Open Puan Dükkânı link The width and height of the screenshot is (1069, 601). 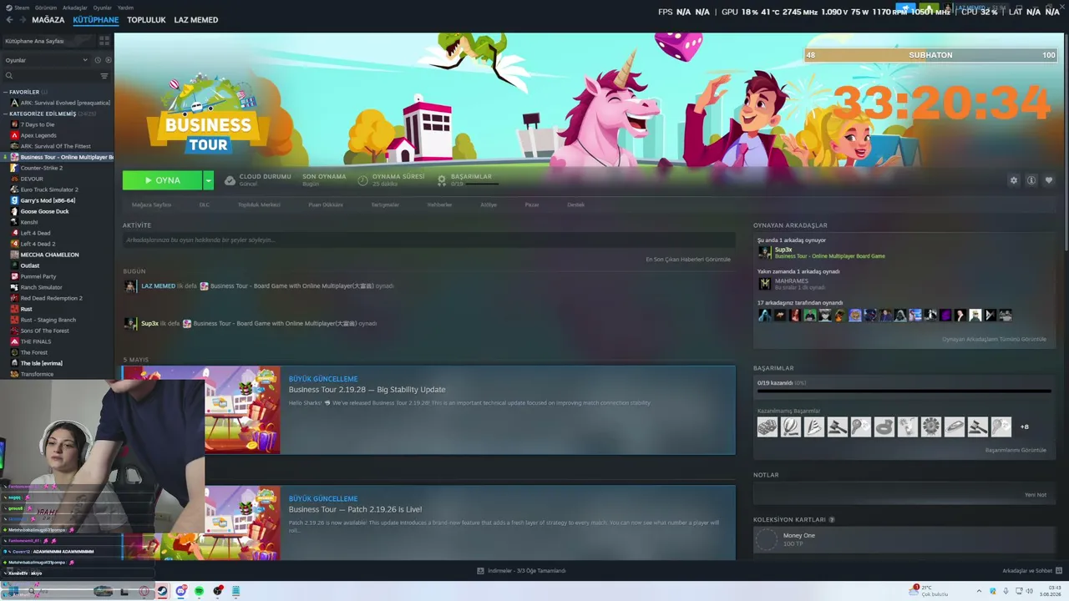[x=326, y=205]
